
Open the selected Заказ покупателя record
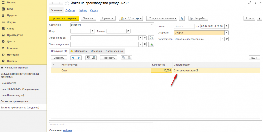(145, 45)
